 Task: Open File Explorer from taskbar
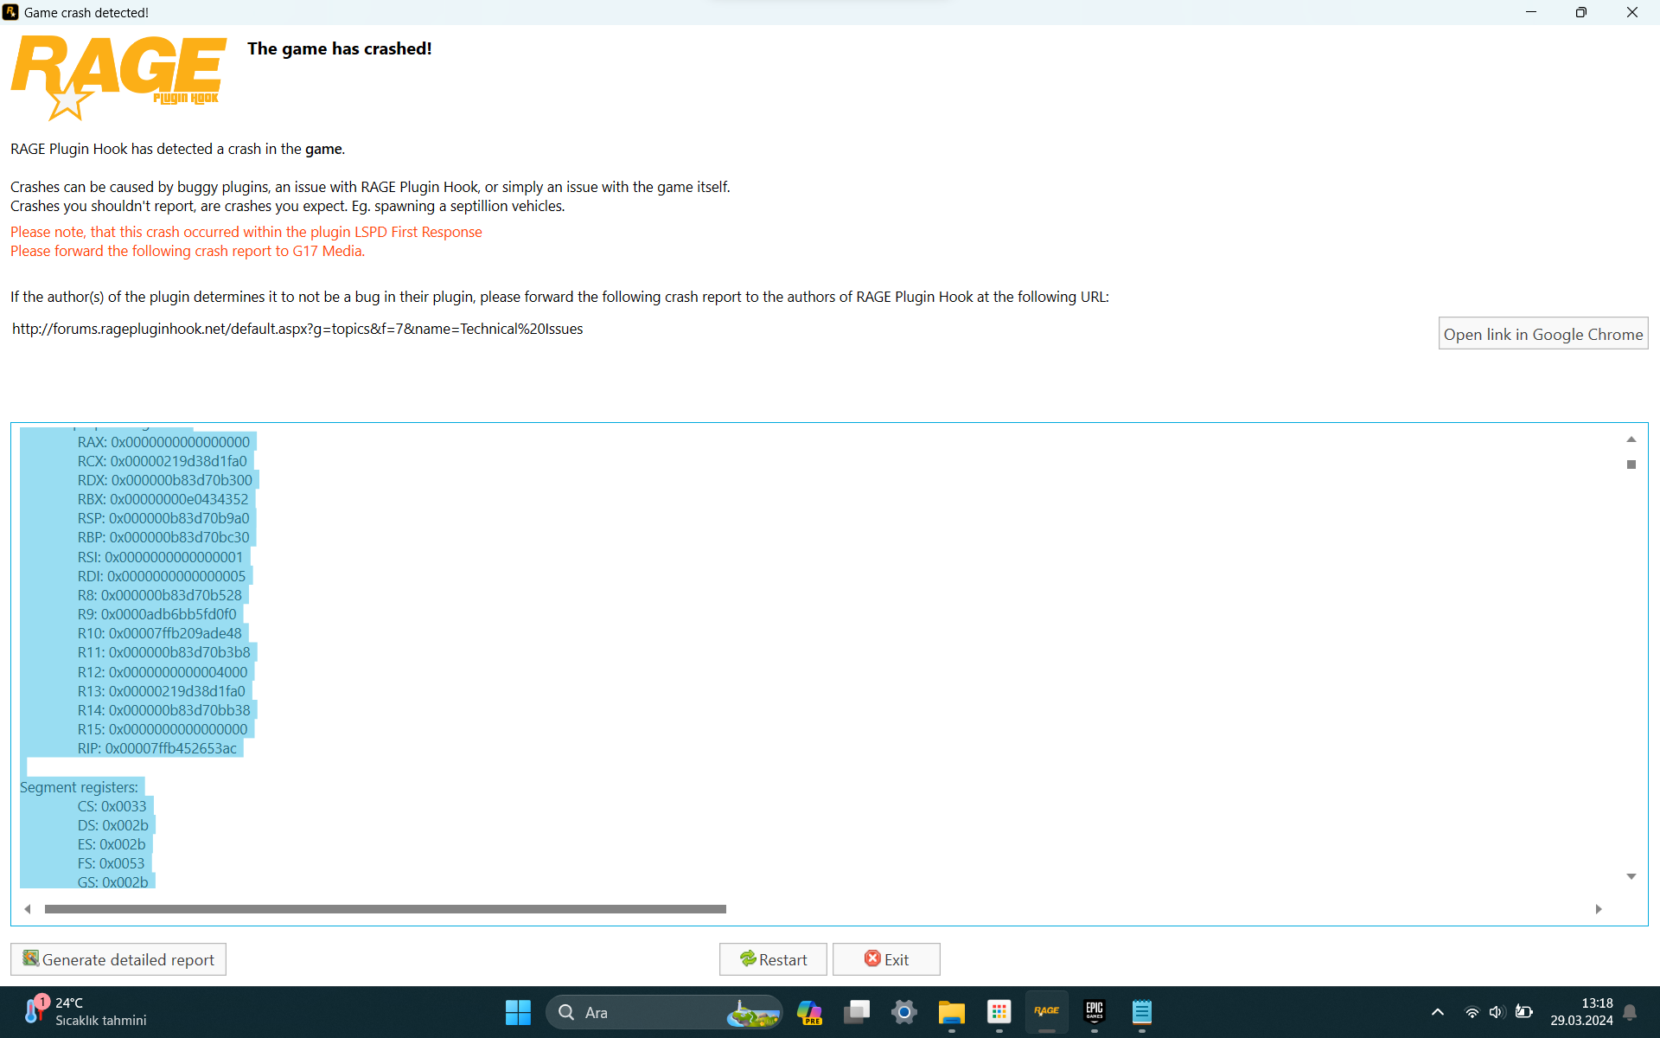coord(951,1011)
